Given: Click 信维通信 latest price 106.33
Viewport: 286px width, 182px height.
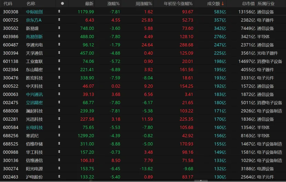Looking at the screenshot, I should tap(87, 160).
